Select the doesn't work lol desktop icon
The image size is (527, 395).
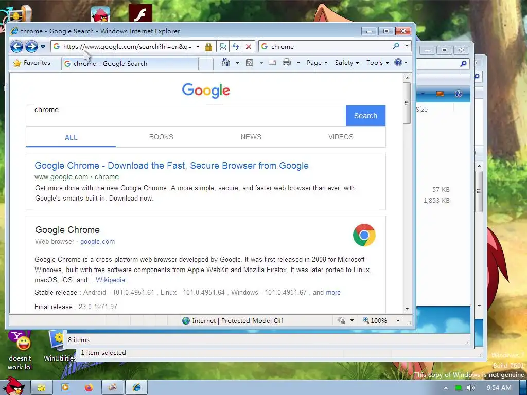click(x=20, y=350)
